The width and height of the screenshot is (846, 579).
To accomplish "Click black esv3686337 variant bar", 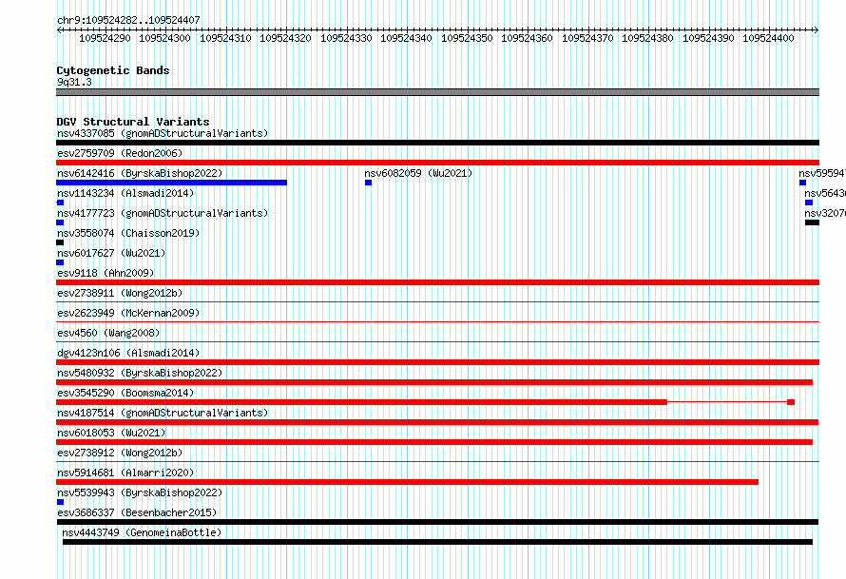I will [437, 522].
